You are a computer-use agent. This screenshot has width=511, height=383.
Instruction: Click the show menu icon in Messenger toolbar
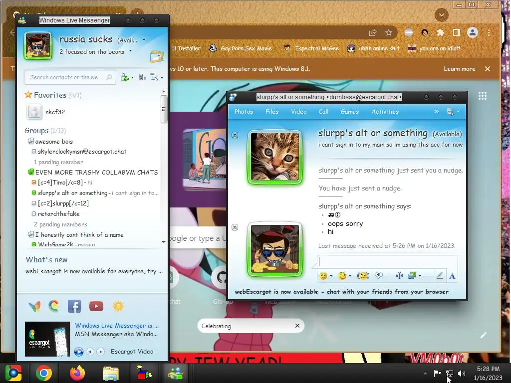tap(154, 77)
